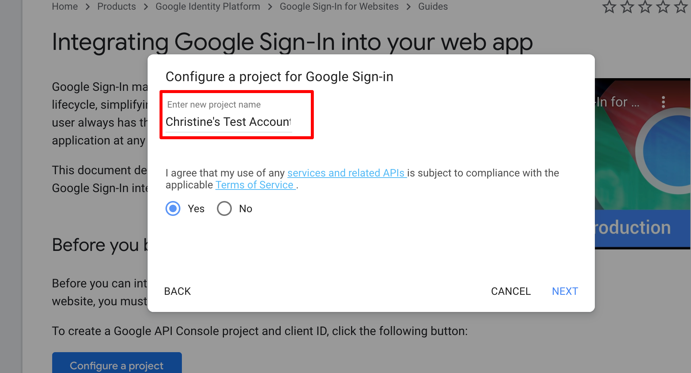Open Google Identity Platform breadcrumb

click(x=208, y=6)
